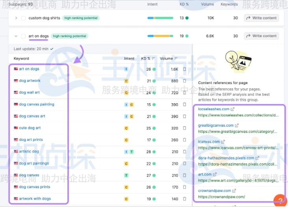The height and width of the screenshot is (207, 288).
Task: Click the 'high ranking potential' tag on art on dogs
Action: click(x=69, y=36)
